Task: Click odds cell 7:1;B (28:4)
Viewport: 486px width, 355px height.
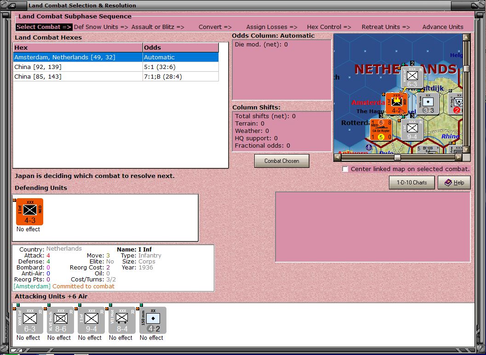Action: 181,77
